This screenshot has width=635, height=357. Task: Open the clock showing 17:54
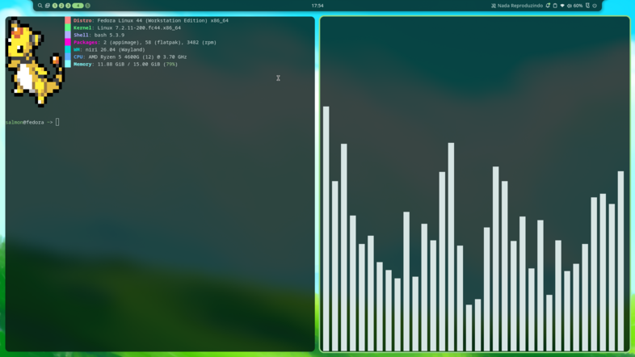[x=317, y=6]
